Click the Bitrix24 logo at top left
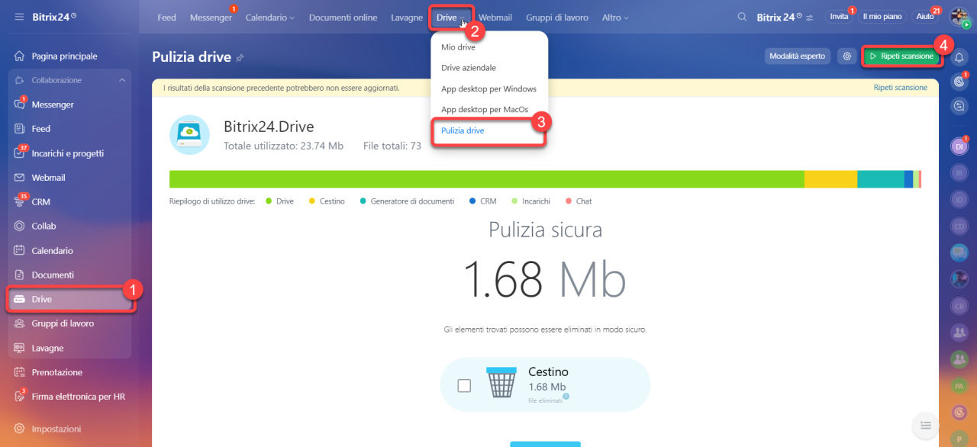The height and width of the screenshot is (447, 977). click(56, 17)
